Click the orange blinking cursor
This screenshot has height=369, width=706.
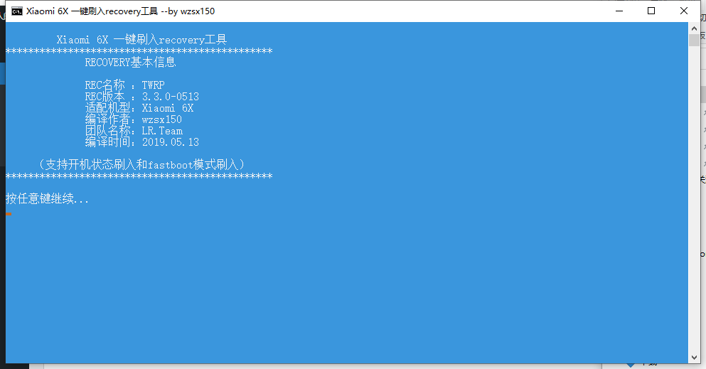[9, 214]
